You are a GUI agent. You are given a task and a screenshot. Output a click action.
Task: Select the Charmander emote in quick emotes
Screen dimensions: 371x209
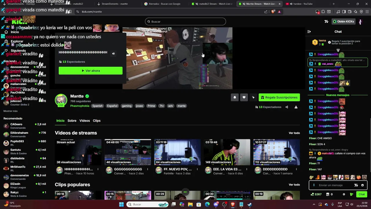coord(318,177)
